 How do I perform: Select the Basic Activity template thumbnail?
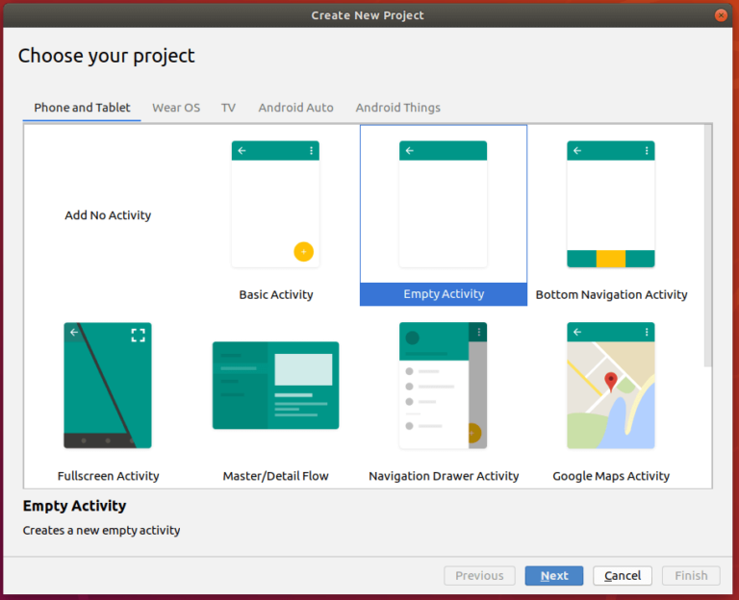(275, 204)
